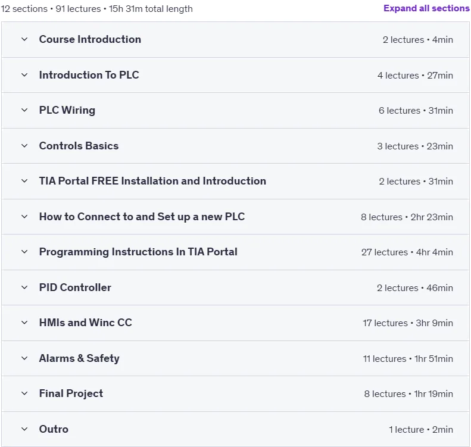Expand Programming Instructions section chevron
The width and height of the screenshot is (471, 447).
24,252
